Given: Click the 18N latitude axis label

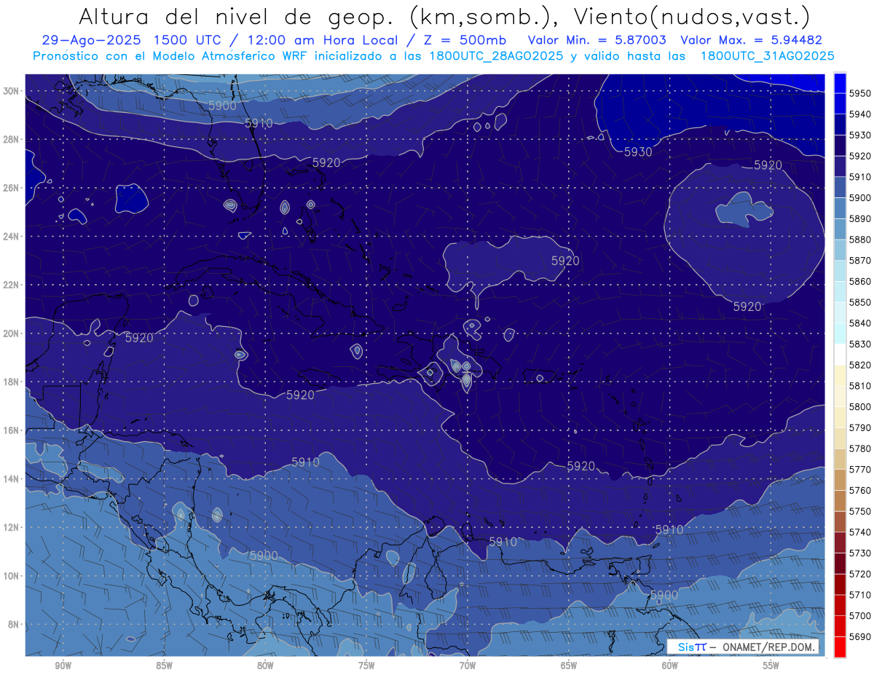Looking at the screenshot, I should click(x=10, y=382).
